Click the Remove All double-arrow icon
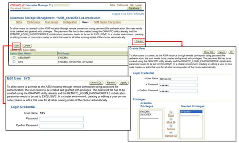The height and width of the screenshot is (143, 239). click(171, 133)
